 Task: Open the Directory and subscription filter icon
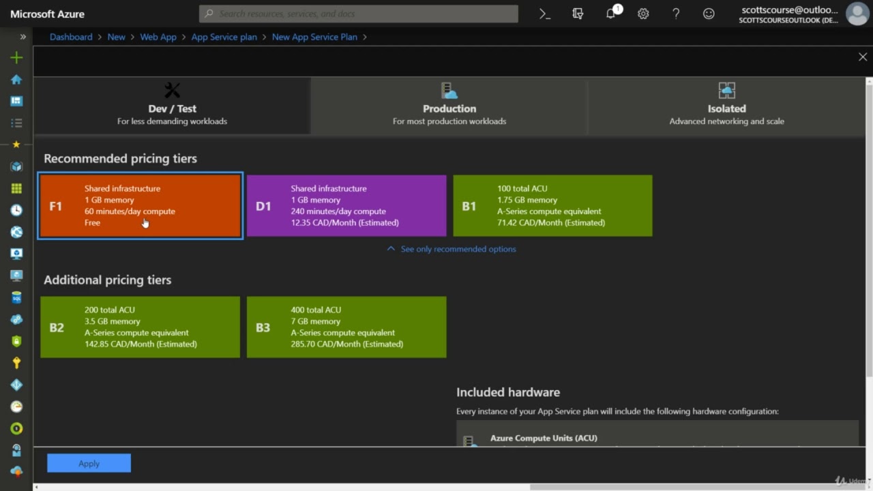click(x=578, y=14)
